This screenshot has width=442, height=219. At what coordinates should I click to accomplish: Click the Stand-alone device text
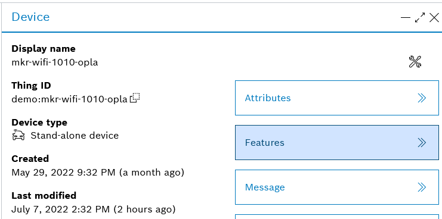click(75, 136)
